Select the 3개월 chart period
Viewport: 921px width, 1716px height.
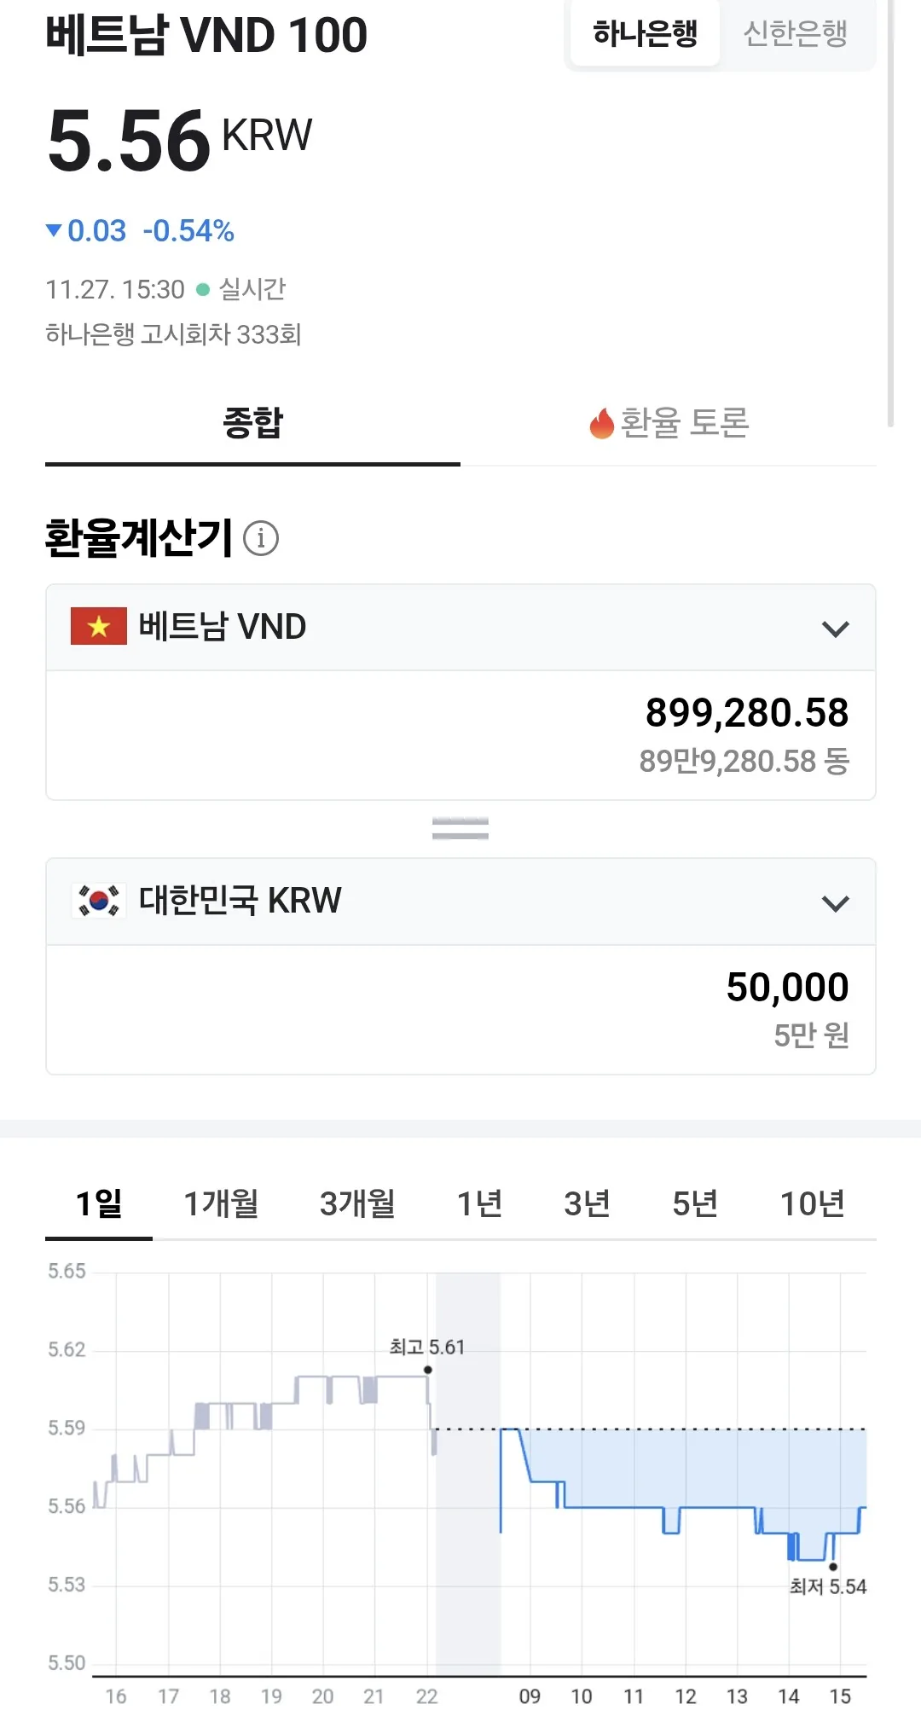tap(357, 1203)
